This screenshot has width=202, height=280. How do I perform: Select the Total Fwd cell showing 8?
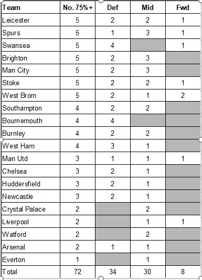tap(183, 272)
